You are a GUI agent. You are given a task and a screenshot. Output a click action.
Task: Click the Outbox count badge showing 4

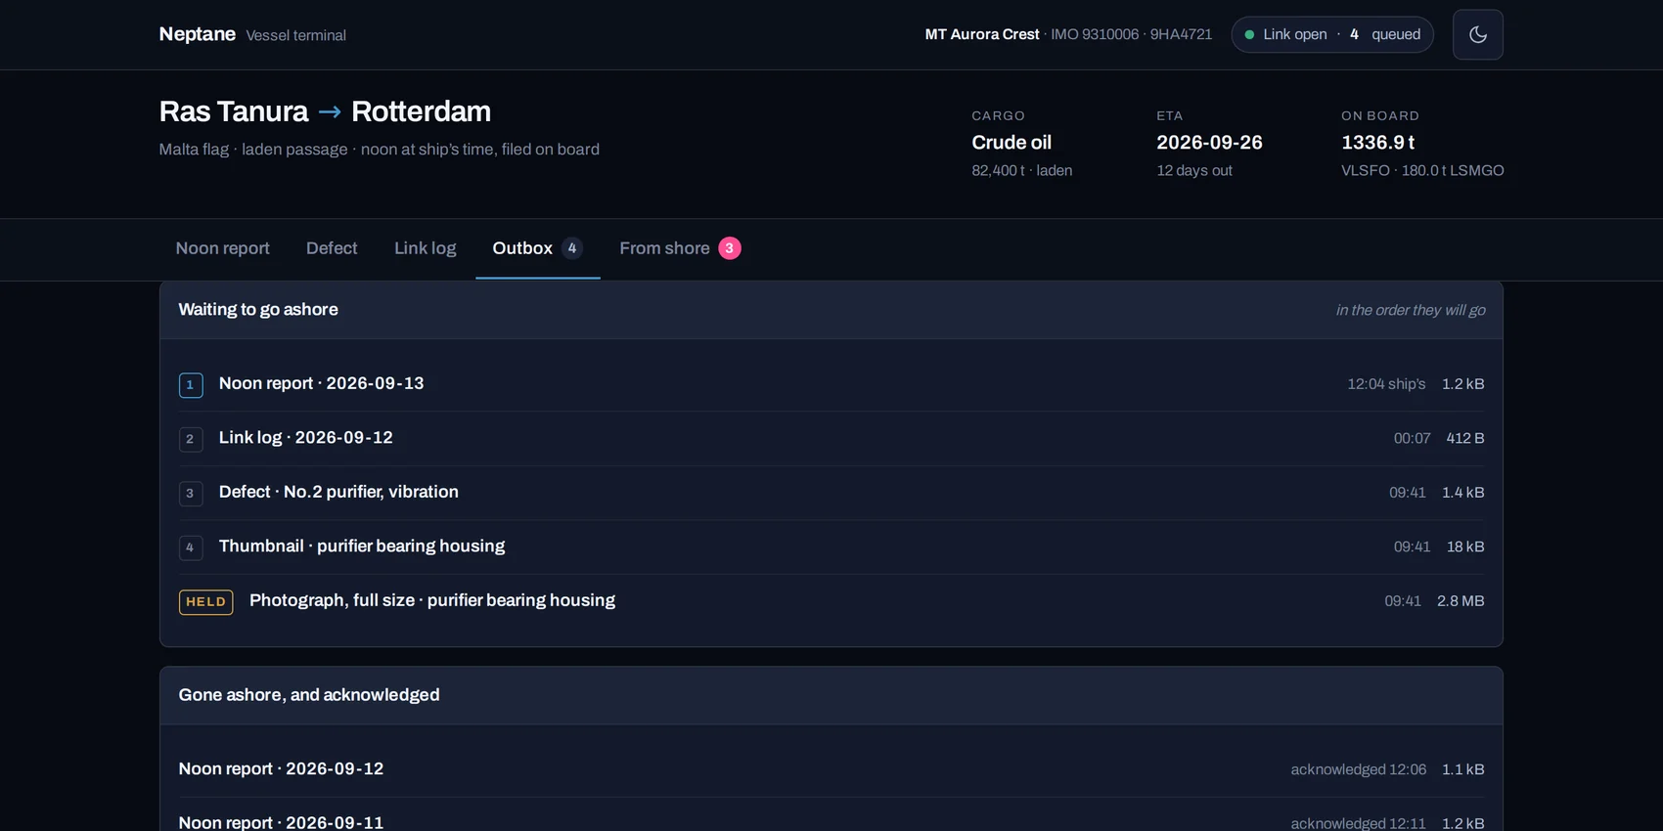[572, 248]
